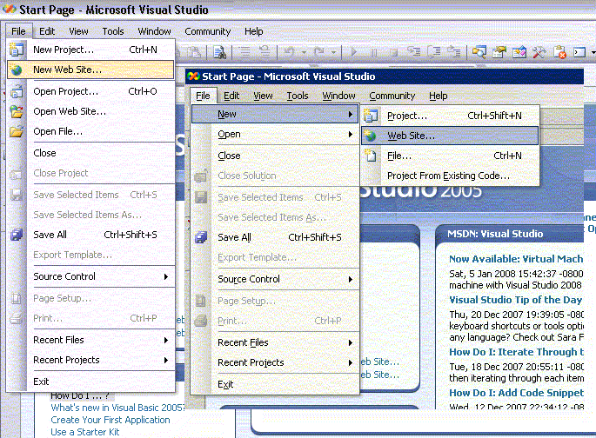Open Solution Explorer from the toolbar icon

coord(479,51)
